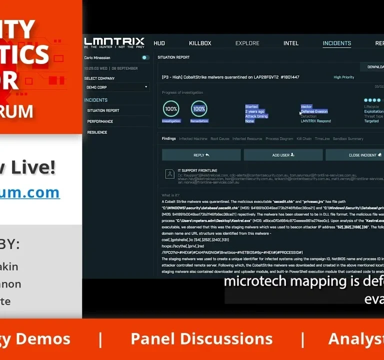Click the DOWNLOAD button
The image size is (384, 360).
372,67
